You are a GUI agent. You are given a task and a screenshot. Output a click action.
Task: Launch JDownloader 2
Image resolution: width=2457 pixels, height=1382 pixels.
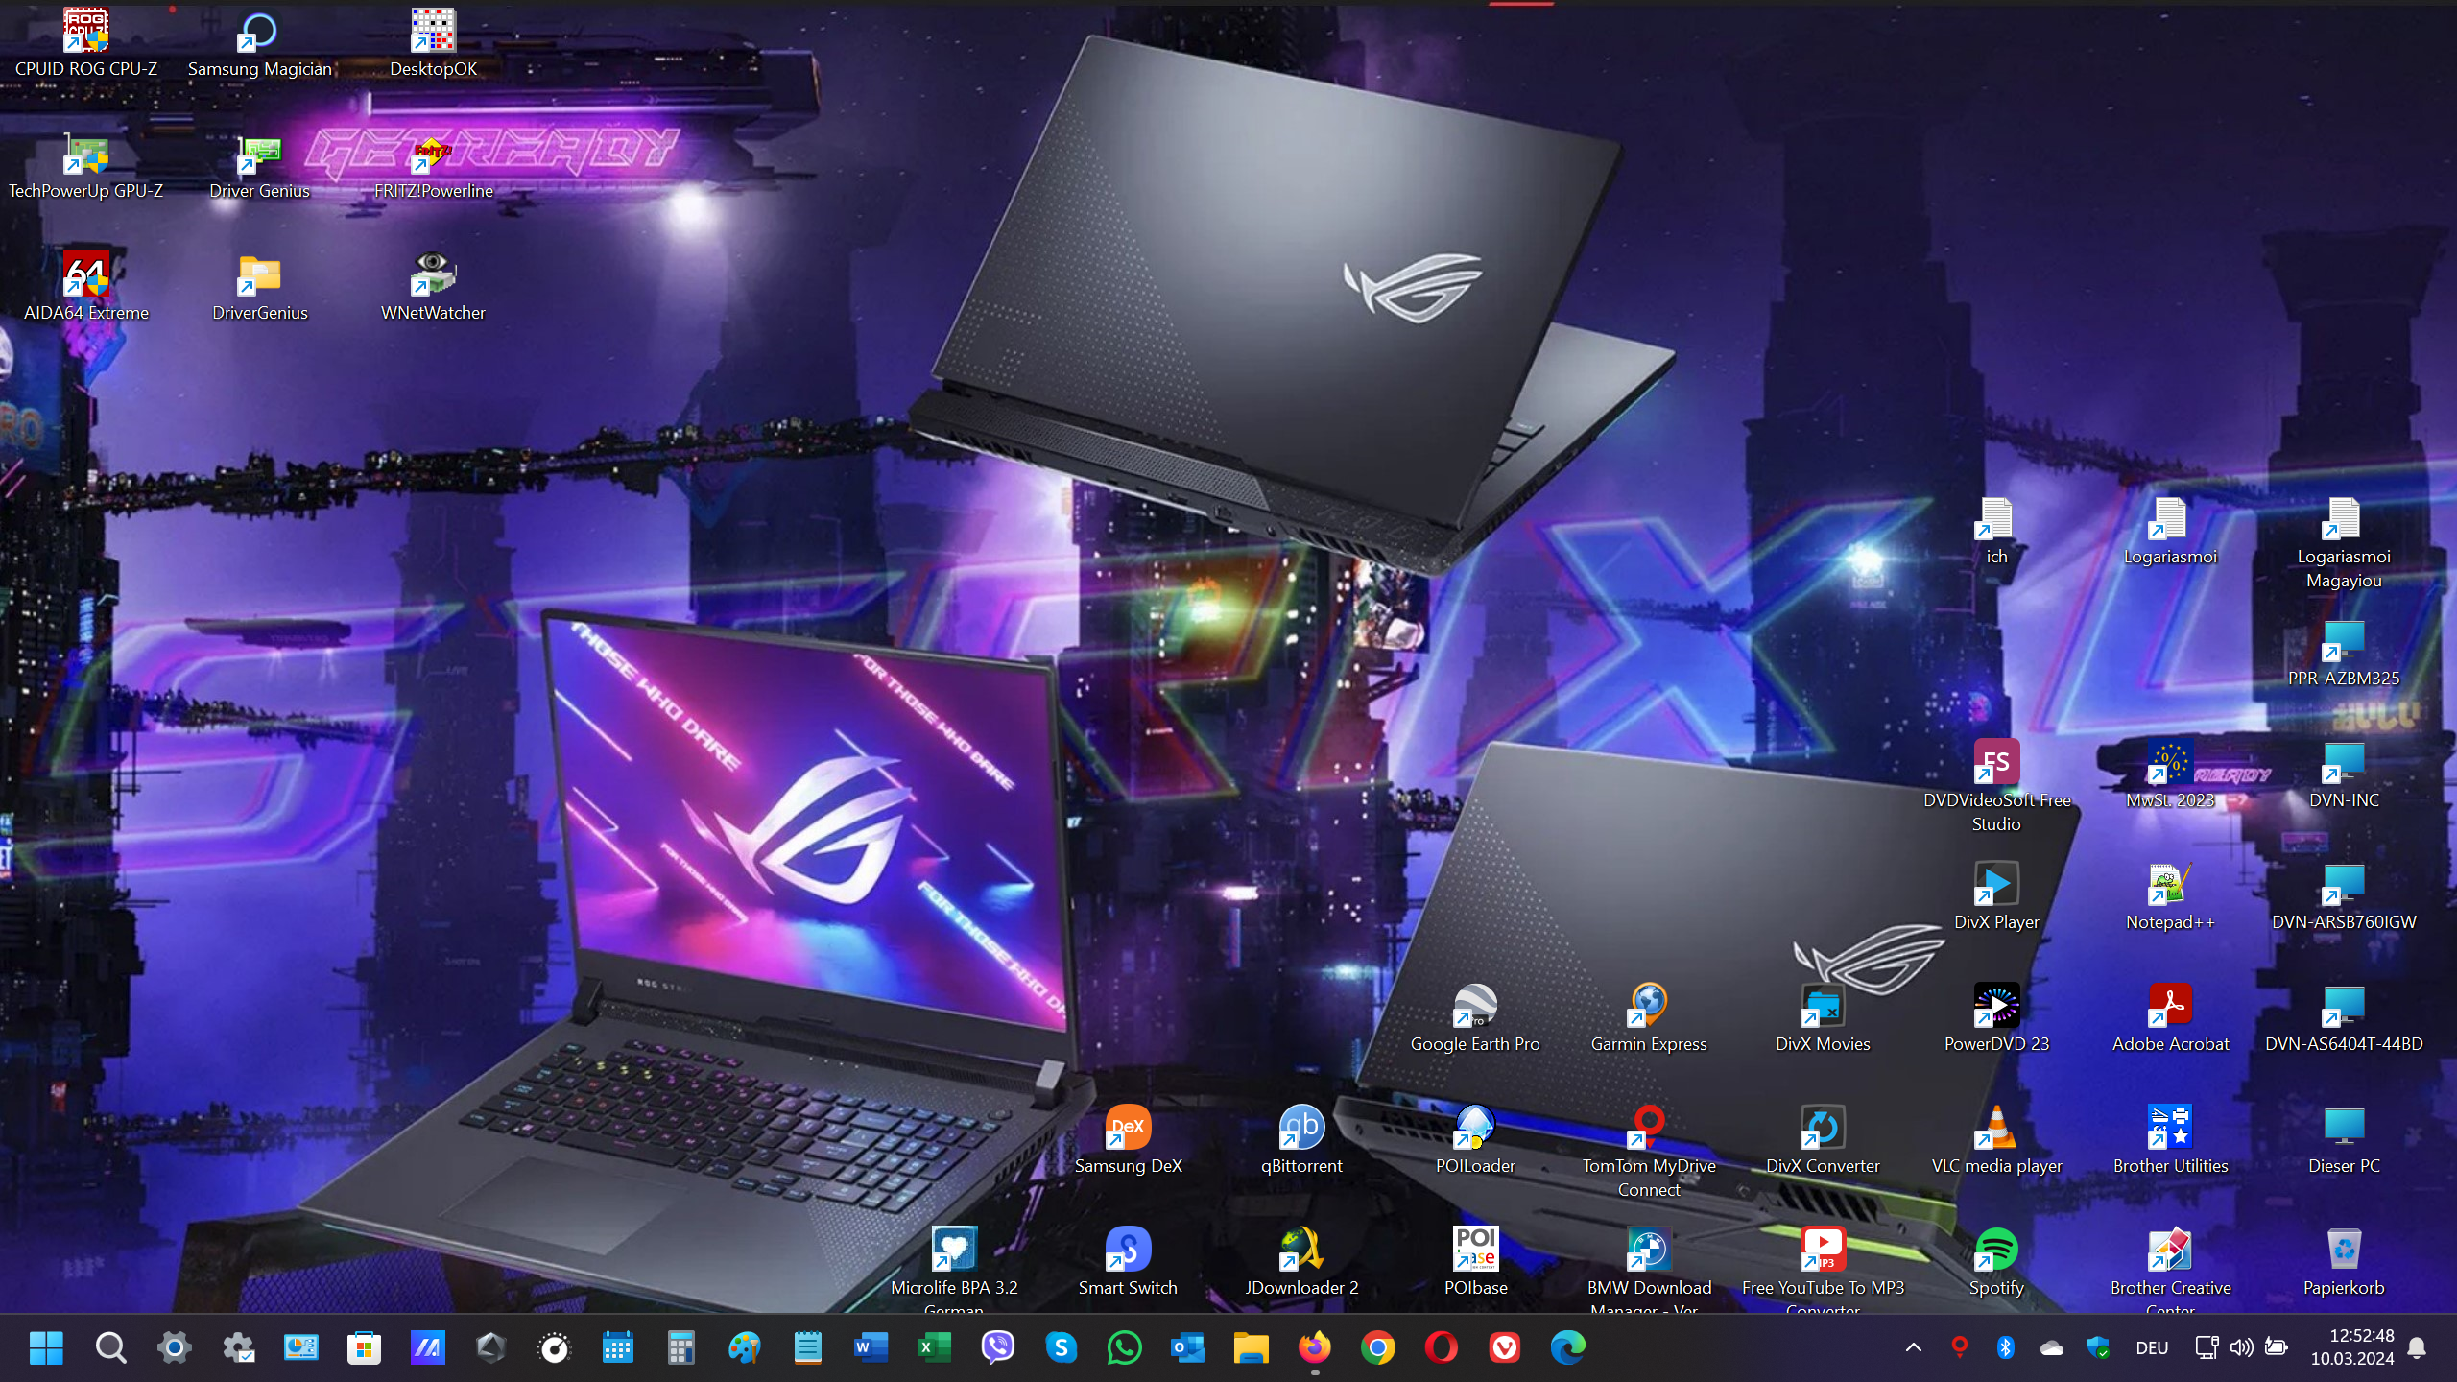(1300, 1249)
